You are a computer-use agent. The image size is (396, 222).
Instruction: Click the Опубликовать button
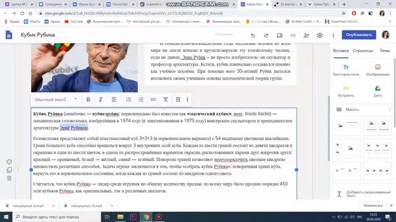coord(359,35)
